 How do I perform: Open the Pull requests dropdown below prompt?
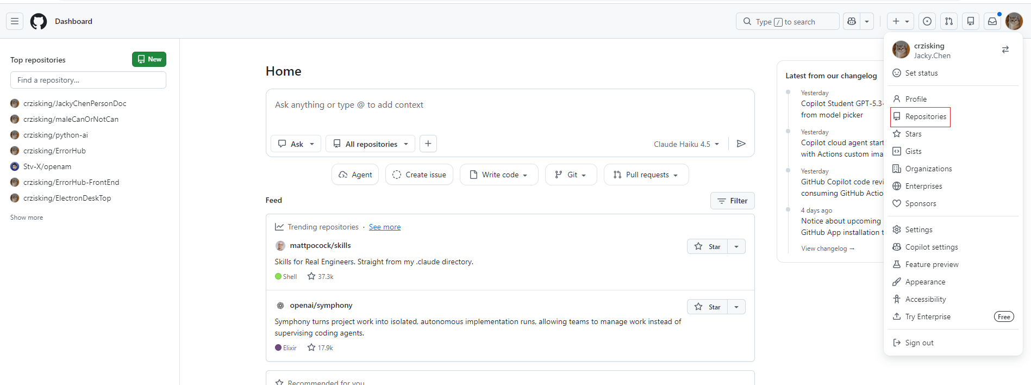646,175
